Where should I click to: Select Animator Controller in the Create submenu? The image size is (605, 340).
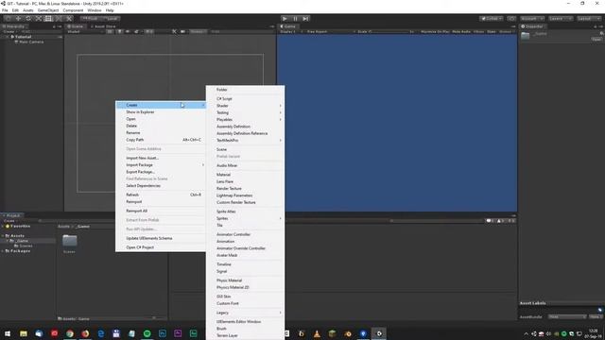(246, 234)
